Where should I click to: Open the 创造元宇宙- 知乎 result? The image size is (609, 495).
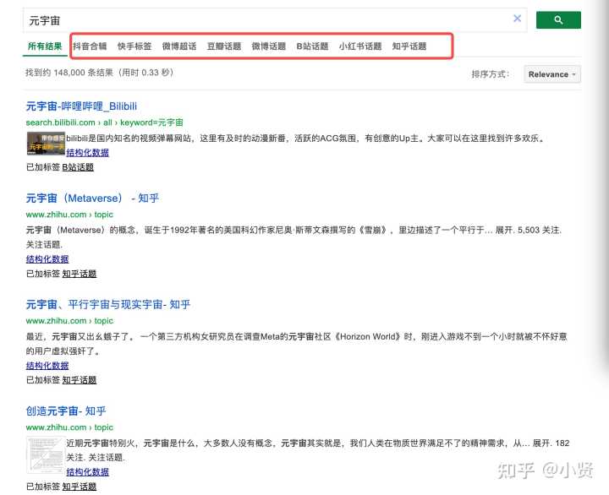66,411
